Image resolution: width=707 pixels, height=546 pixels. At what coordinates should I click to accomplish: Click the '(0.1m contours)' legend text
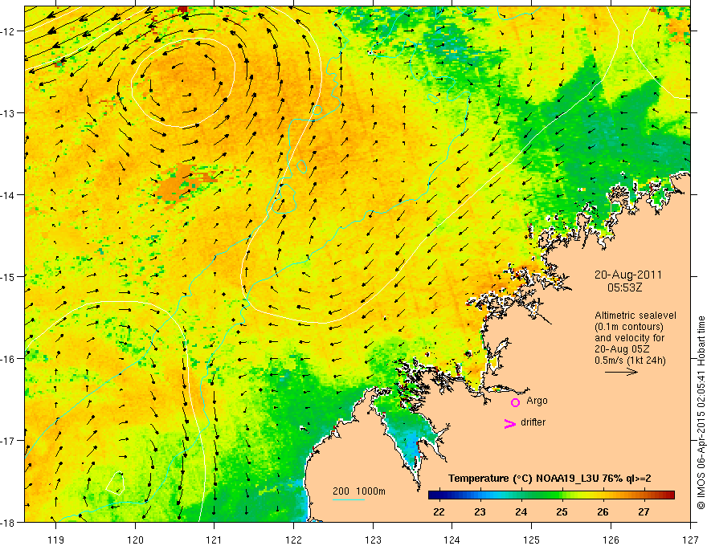629,327
